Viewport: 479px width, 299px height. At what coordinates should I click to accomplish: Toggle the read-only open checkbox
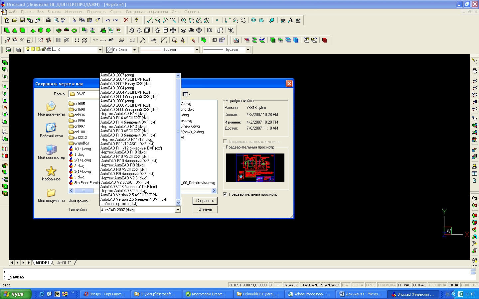[225, 142]
